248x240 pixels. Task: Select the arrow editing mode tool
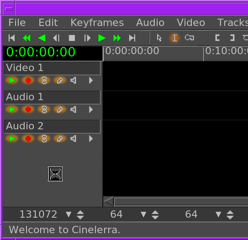click(x=159, y=38)
